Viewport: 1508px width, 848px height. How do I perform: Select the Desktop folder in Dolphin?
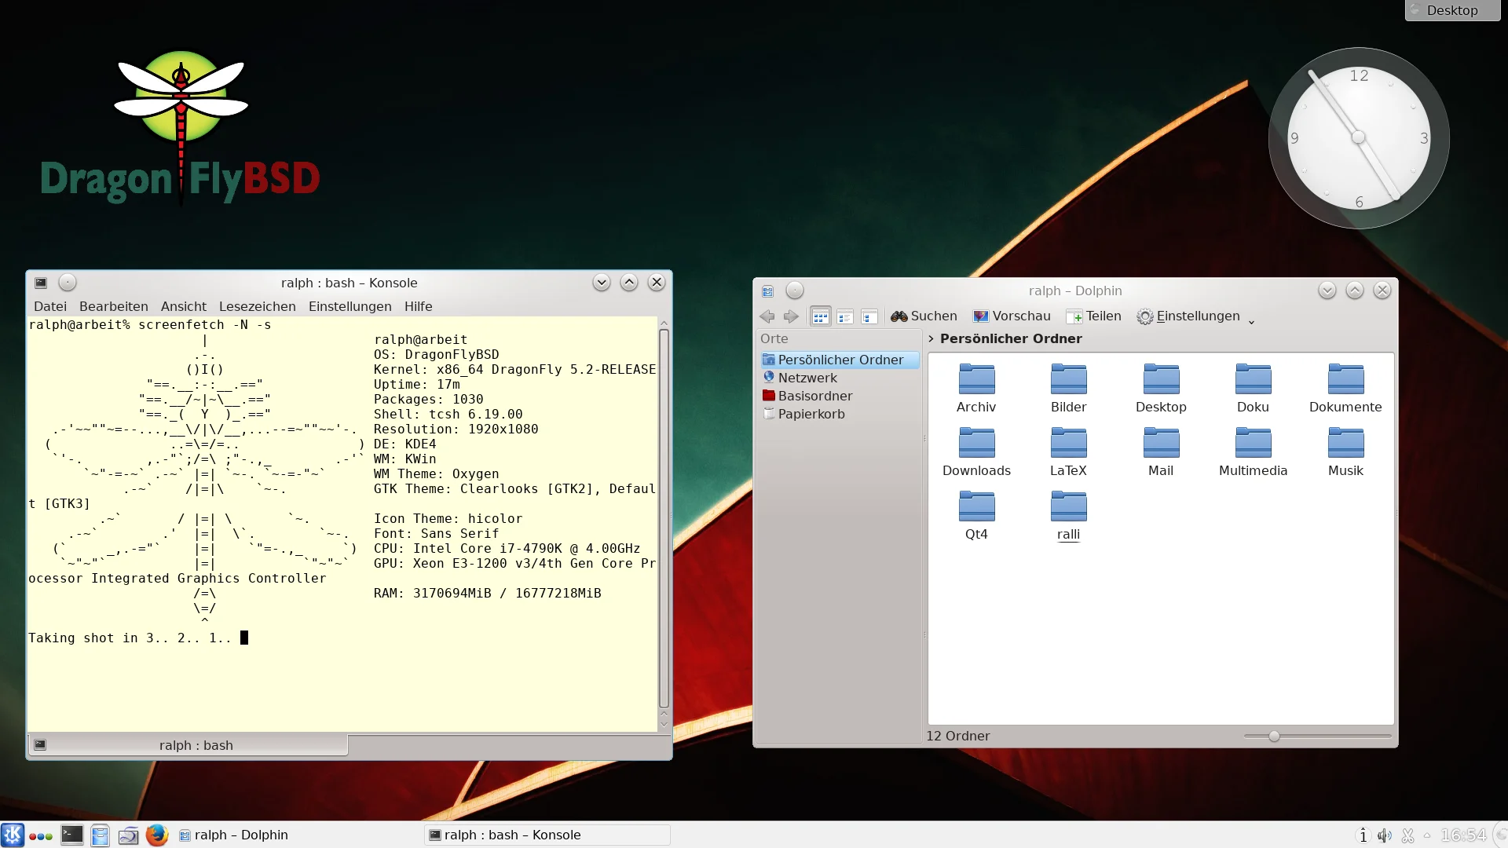point(1161,389)
